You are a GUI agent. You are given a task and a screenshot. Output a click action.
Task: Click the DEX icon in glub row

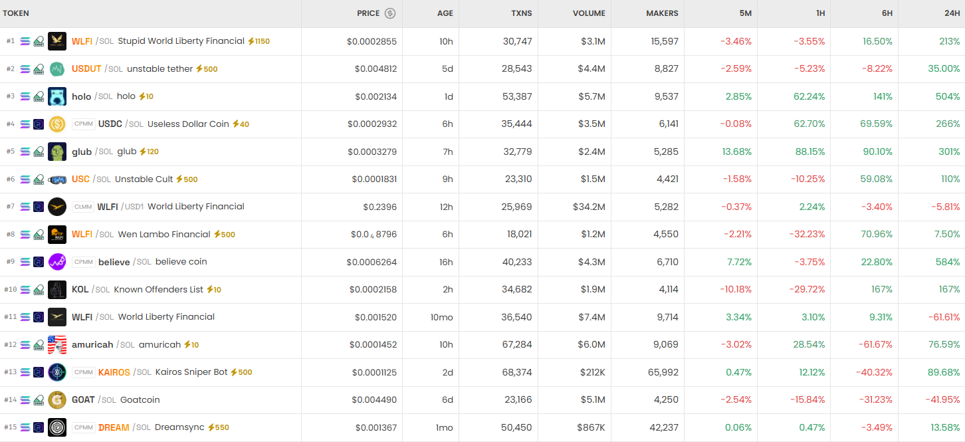[x=39, y=152]
